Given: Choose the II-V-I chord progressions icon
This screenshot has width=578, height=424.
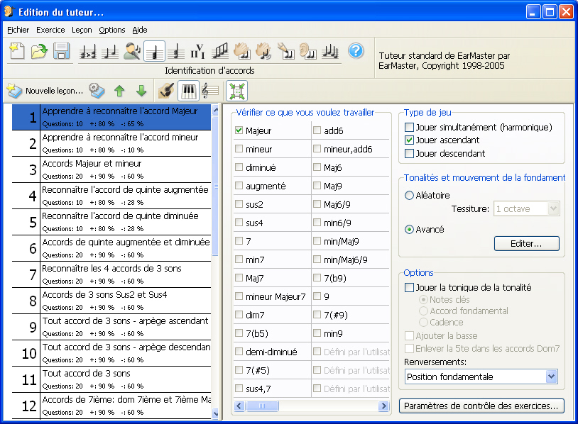Looking at the screenshot, I should pyautogui.click(x=197, y=51).
